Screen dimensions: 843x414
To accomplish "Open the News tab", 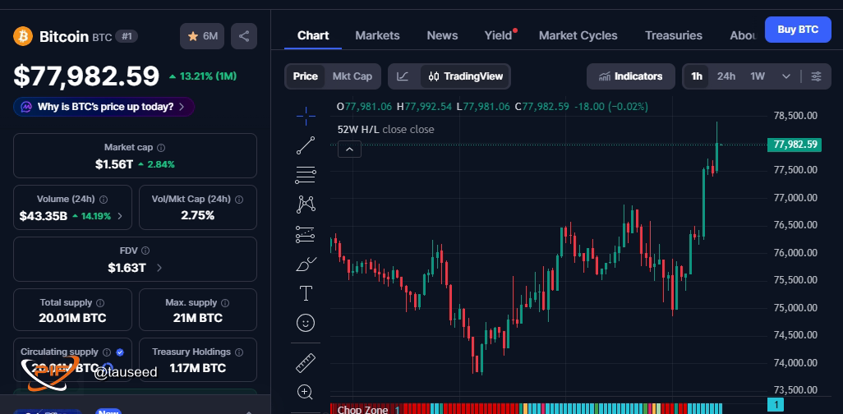I will [x=443, y=35].
